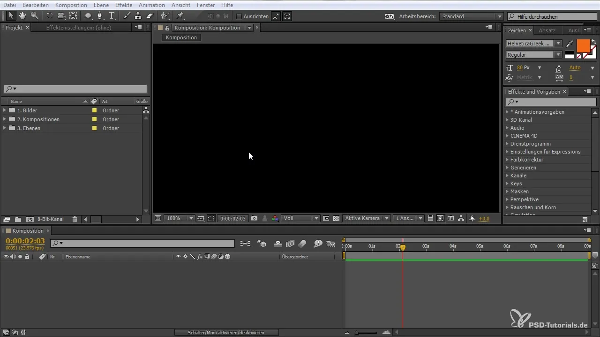Select the Eraser tool

pyautogui.click(x=150, y=16)
